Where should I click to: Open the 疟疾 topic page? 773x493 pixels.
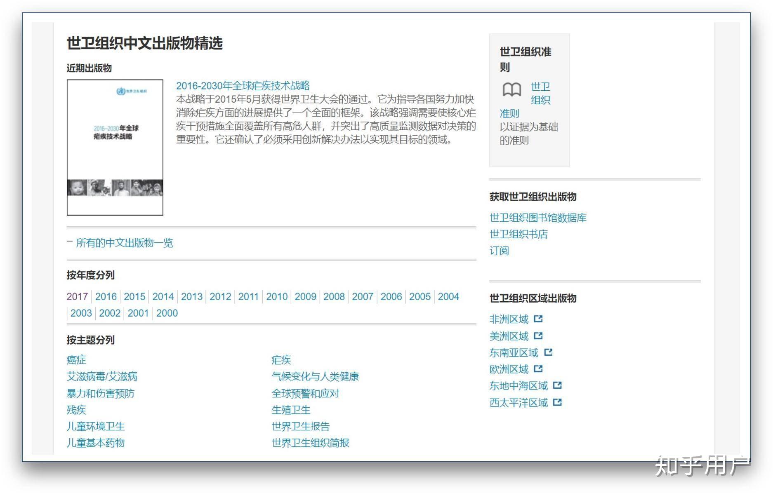coord(281,360)
